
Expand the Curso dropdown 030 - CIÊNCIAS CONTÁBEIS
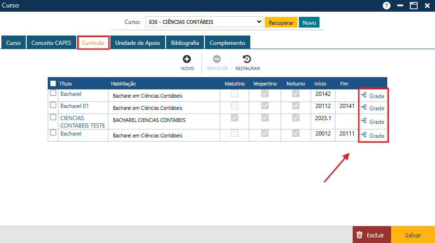tap(204, 22)
